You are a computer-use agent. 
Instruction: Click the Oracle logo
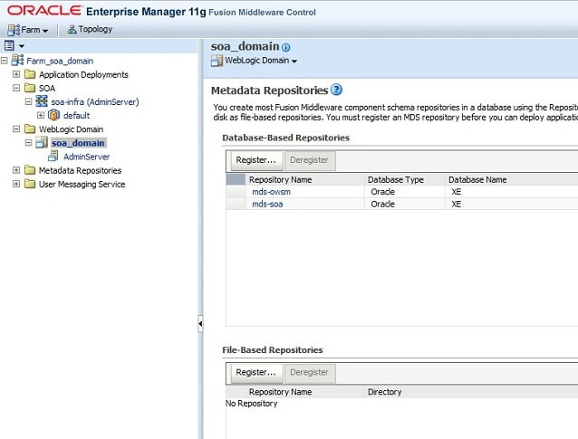44,10
